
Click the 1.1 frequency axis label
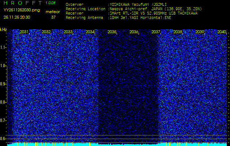[3, 47]
